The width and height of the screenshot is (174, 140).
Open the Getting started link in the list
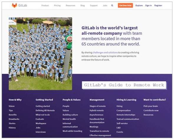point(43,106)
